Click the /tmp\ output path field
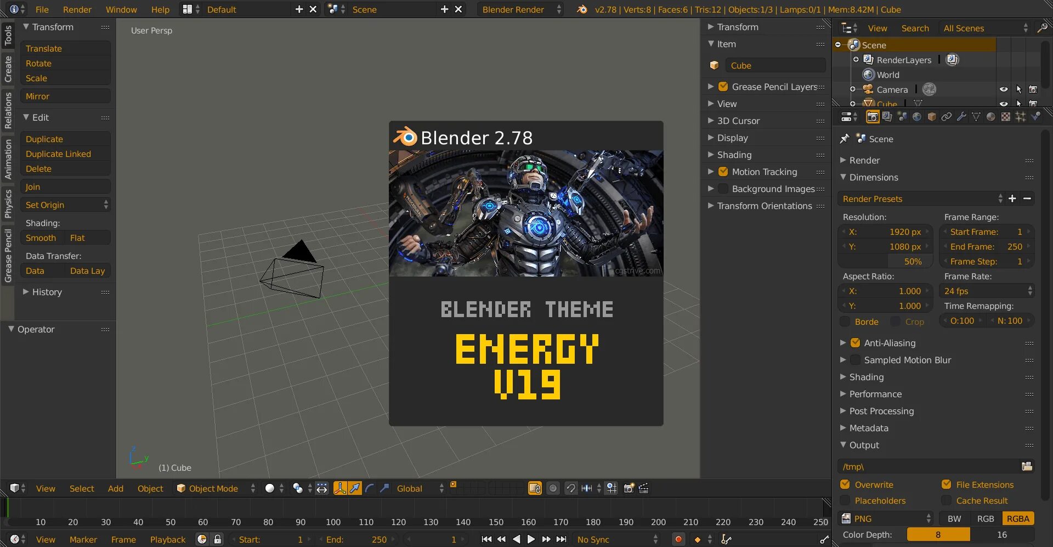Image resolution: width=1053 pixels, height=547 pixels. [929, 466]
